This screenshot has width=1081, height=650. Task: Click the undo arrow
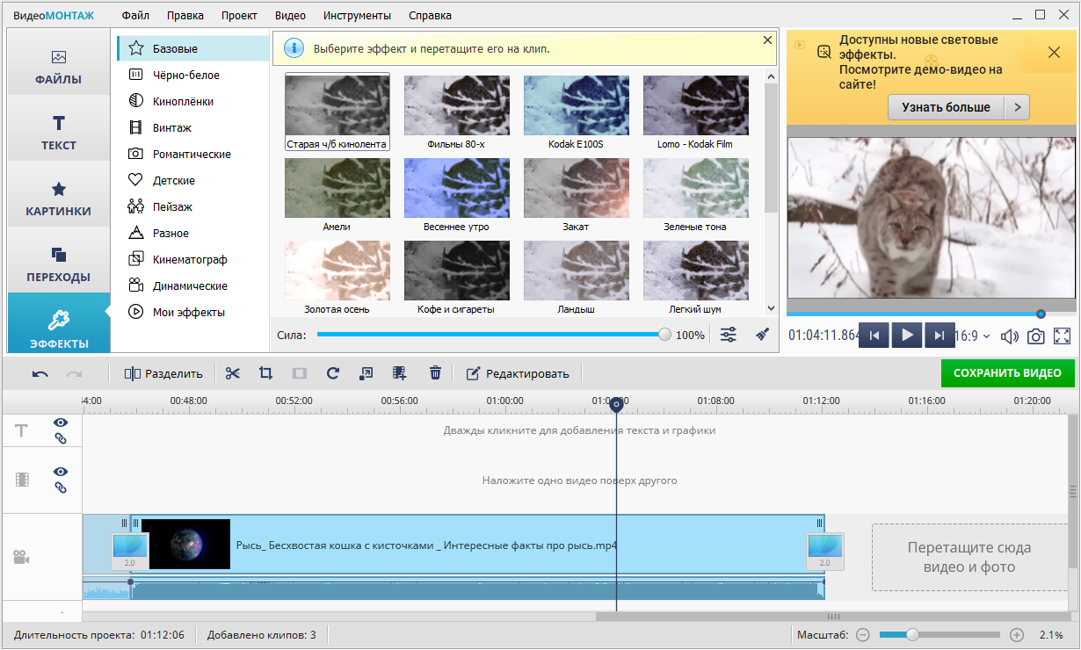pos(40,373)
